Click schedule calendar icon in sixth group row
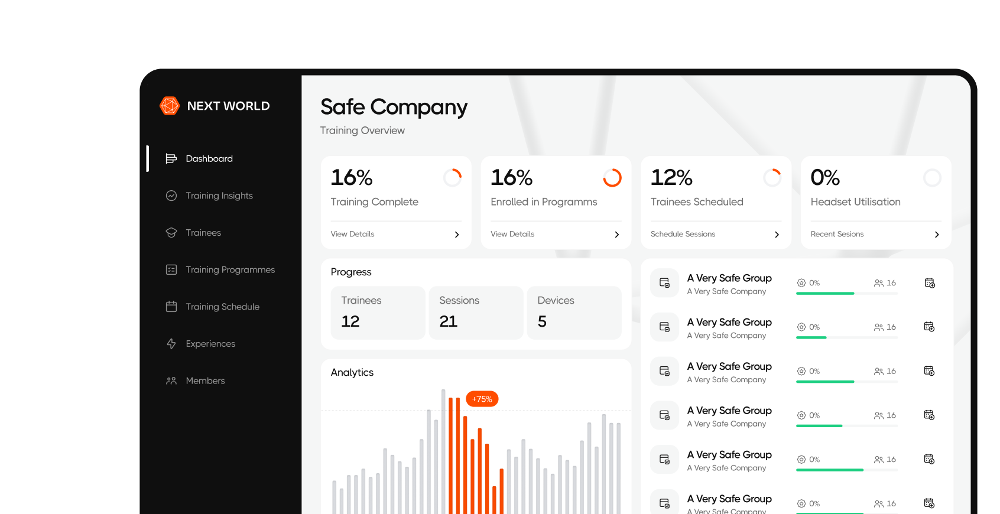The width and height of the screenshot is (1000, 514). (930, 503)
